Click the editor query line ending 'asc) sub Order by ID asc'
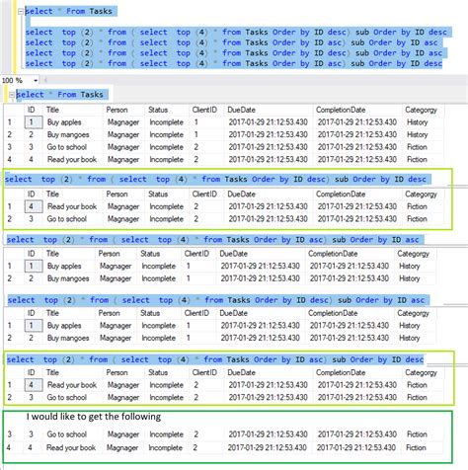This screenshot has height=470, width=468. coord(231,42)
